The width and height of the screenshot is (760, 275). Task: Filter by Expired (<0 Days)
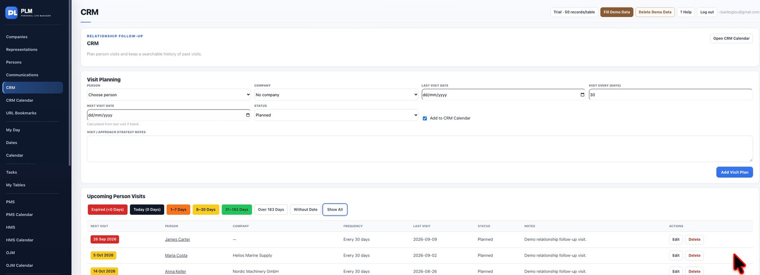pos(108,210)
